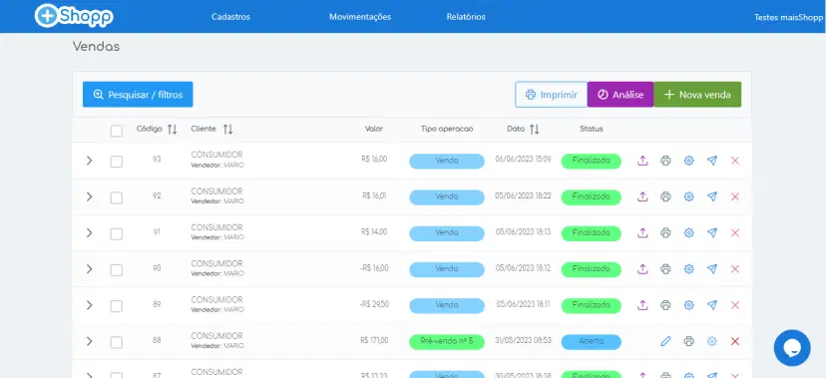Click the purple Análise button
The height and width of the screenshot is (378, 826).
tap(620, 95)
